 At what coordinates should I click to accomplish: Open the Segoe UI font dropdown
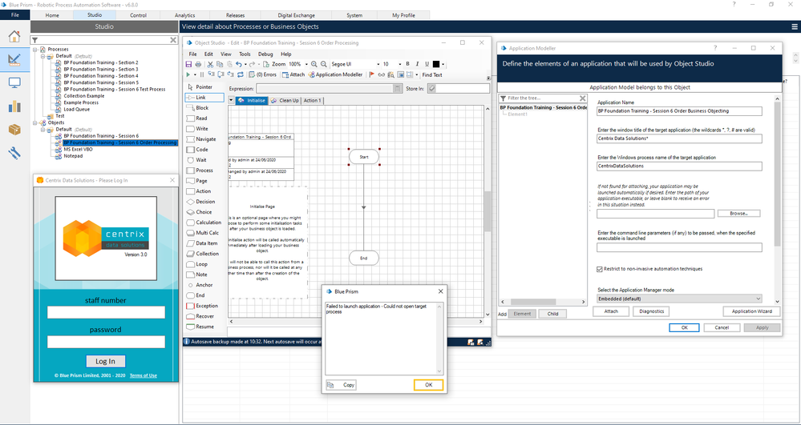pyautogui.click(x=378, y=64)
